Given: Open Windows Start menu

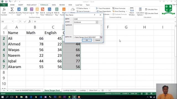Looking at the screenshot, I should coord(2,97).
